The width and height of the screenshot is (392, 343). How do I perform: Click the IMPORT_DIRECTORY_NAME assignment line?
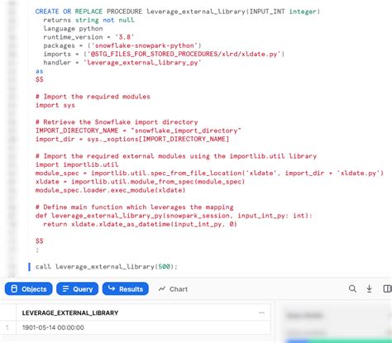pyautogui.click(x=138, y=131)
